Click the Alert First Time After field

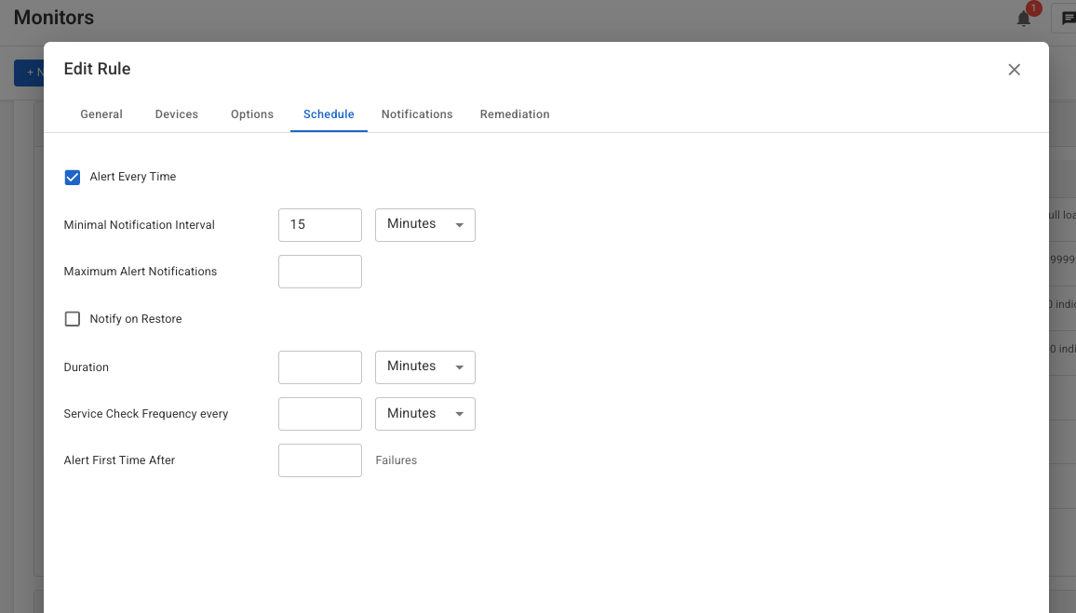[320, 460]
